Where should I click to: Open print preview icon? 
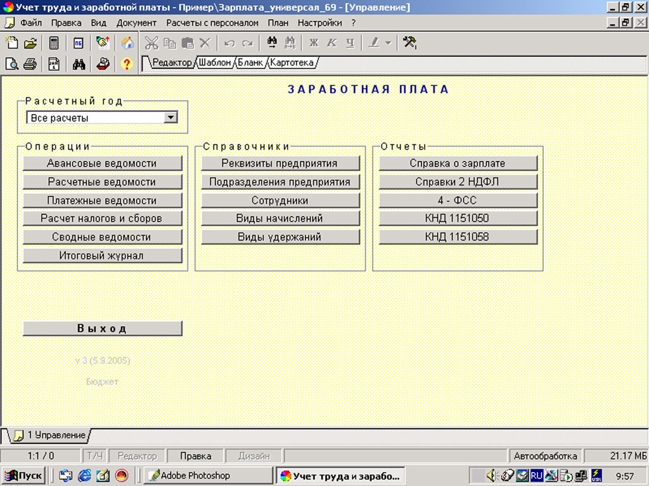click(x=13, y=64)
